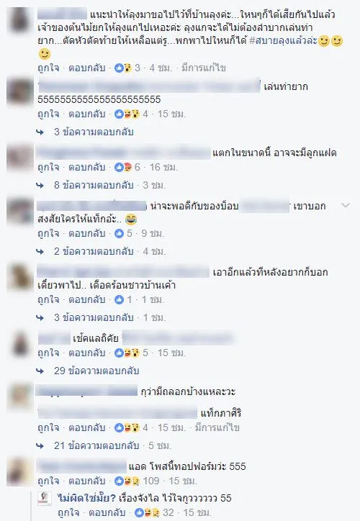Open the ไม่ผิดใช่มั้ย? page name link
360x521 pixels.
[86, 498]
